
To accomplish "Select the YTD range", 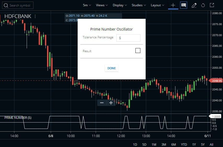I will click(x=184, y=145).
